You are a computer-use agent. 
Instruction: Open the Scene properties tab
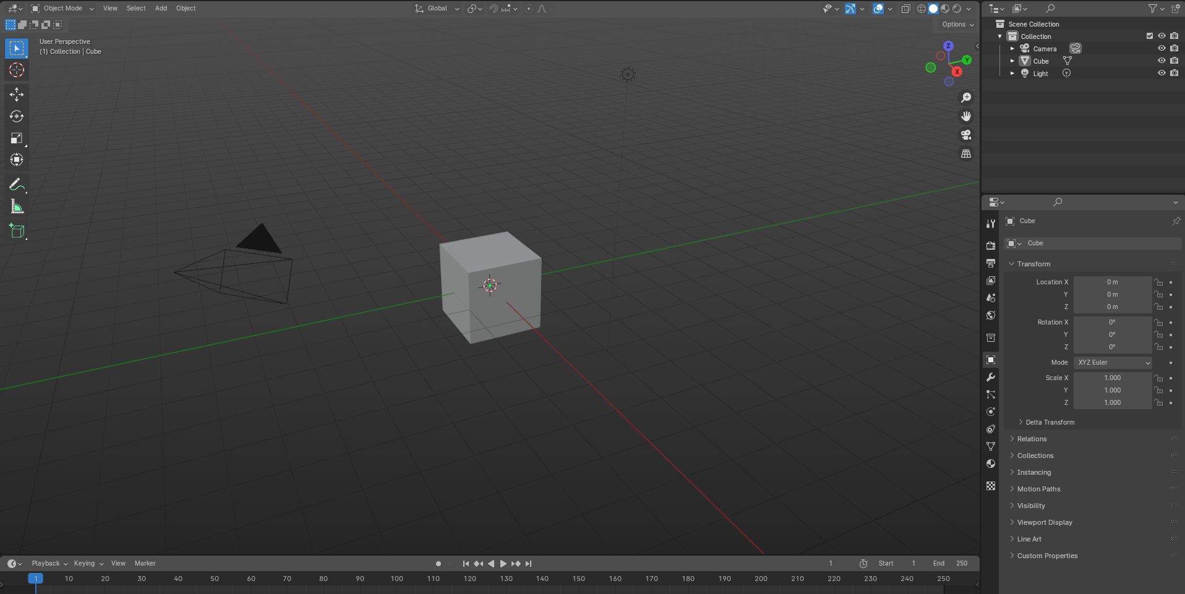[991, 297]
